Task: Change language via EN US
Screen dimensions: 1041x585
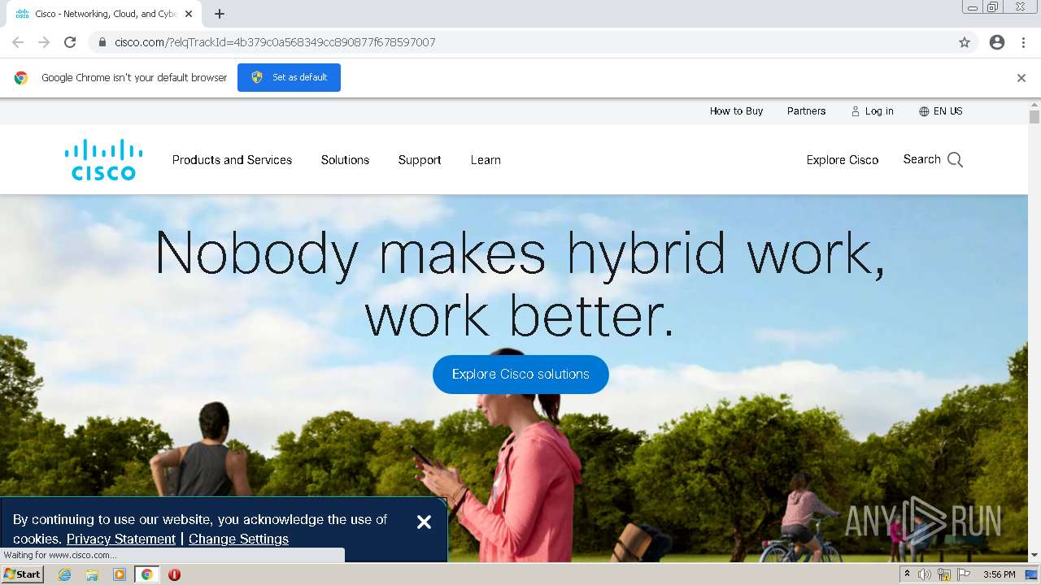Action: pyautogui.click(x=947, y=111)
